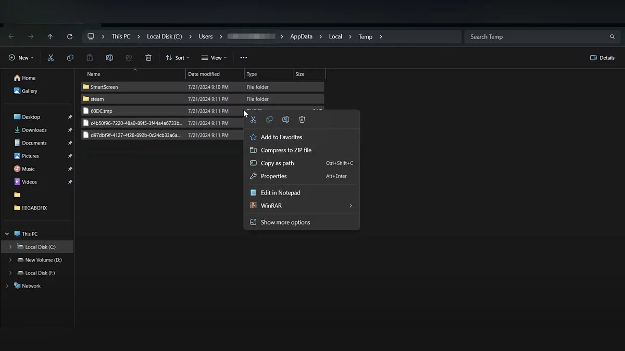
Task: Go up one folder with the Up arrow
Action: [50, 37]
